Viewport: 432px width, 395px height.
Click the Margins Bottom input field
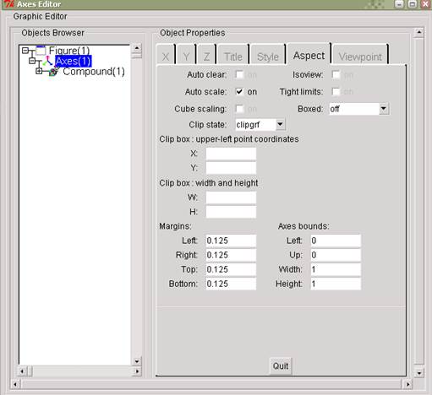(231, 284)
